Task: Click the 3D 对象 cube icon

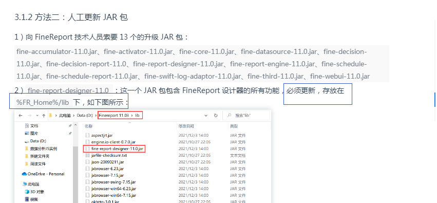Action: pos(27,192)
